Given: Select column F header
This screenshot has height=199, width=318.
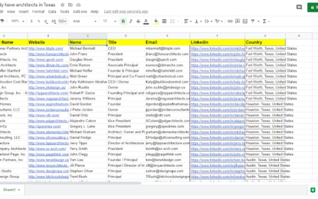Looking at the screenshot, I should [x=217, y=36].
